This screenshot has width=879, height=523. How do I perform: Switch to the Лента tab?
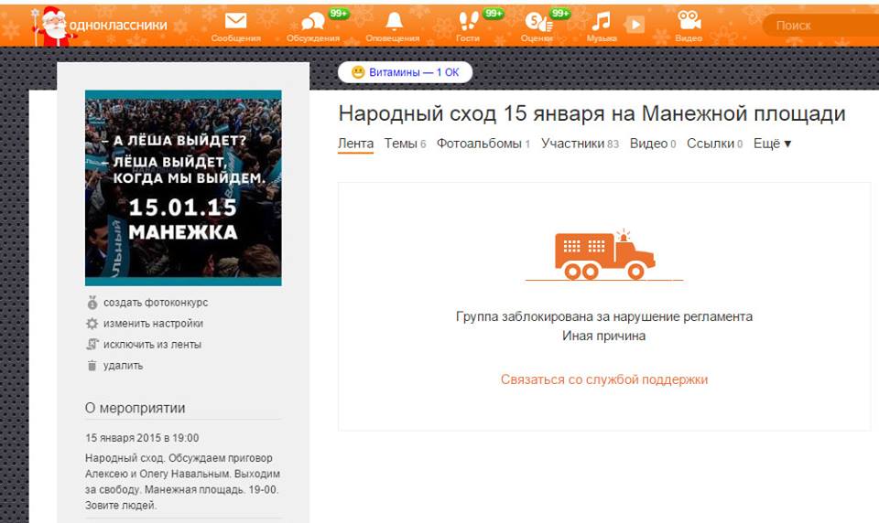coord(355,144)
